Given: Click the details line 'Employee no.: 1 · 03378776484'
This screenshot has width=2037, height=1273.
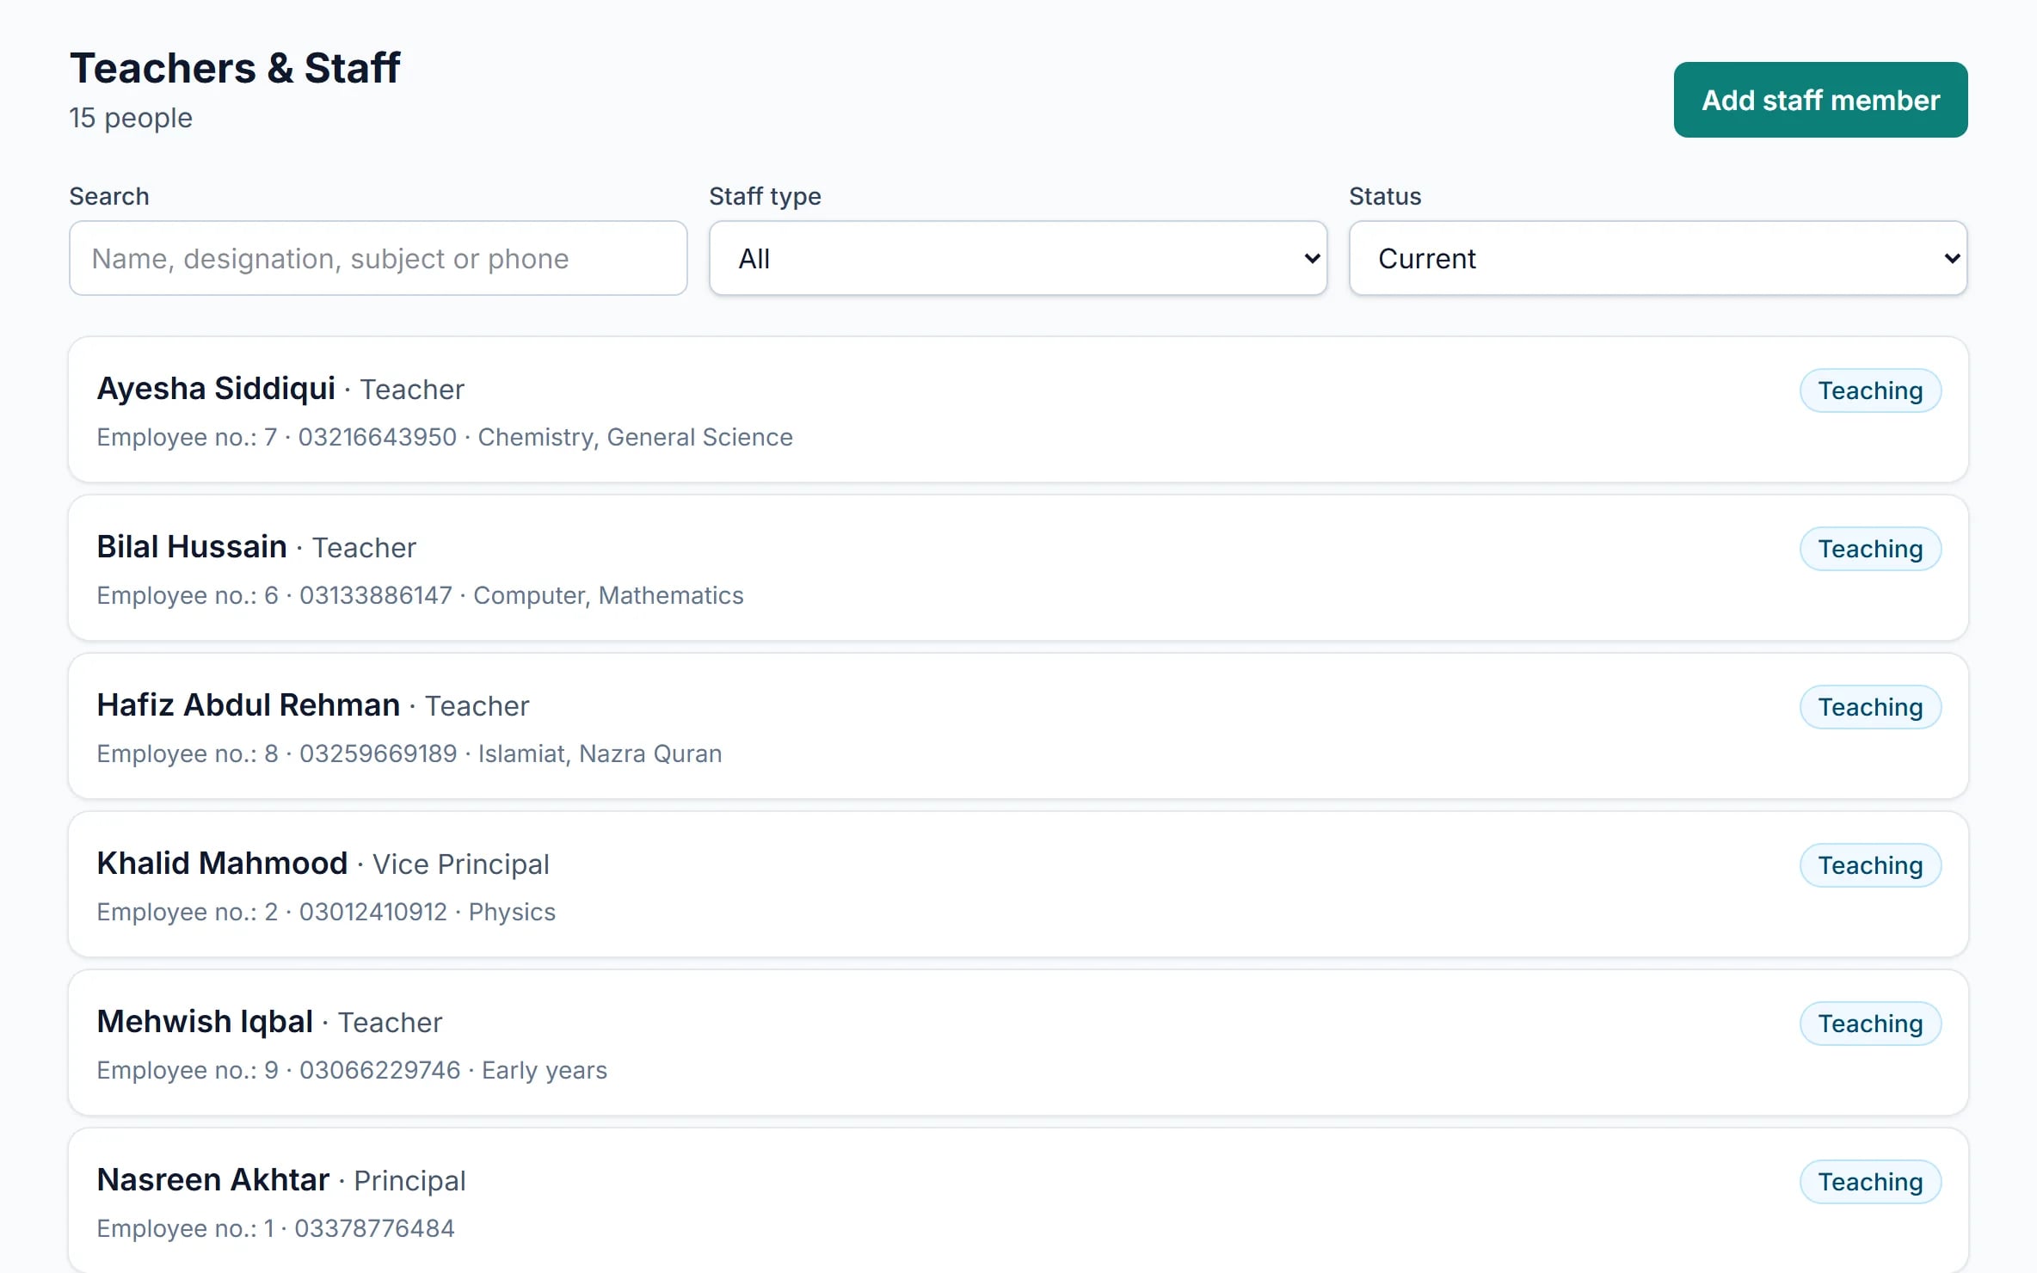Looking at the screenshot, I should [275, 1228].
